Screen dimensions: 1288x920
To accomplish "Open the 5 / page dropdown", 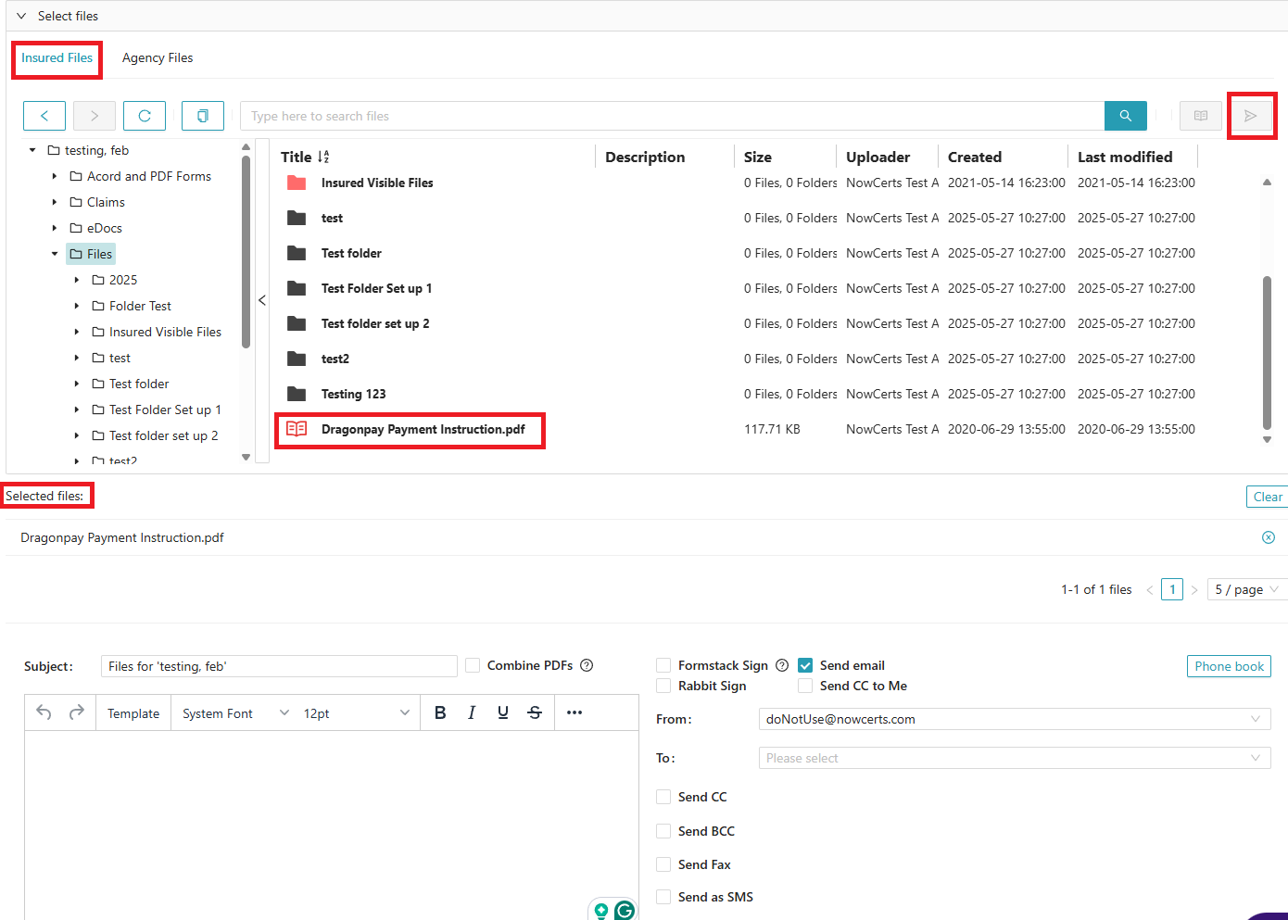I will coord(1247,589).
